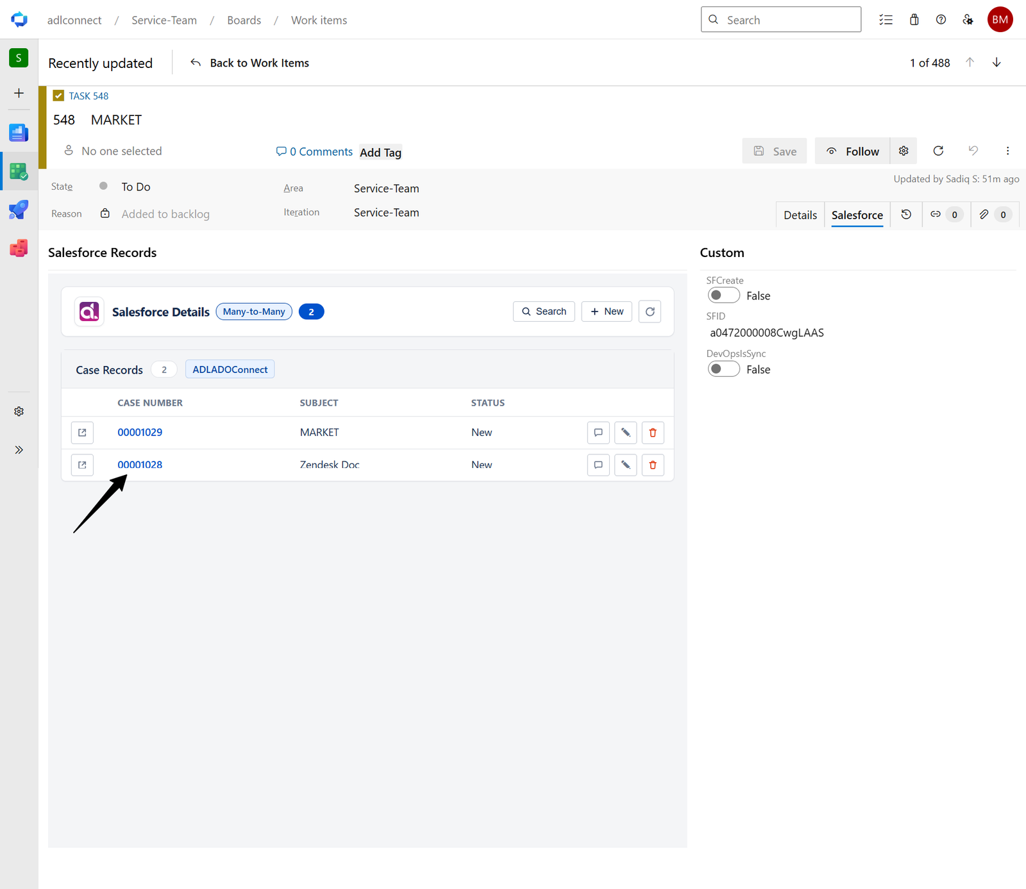Open the work items checklist icon in header
Viewport: 1026px width, 889px height.
(x=886, y=20)
